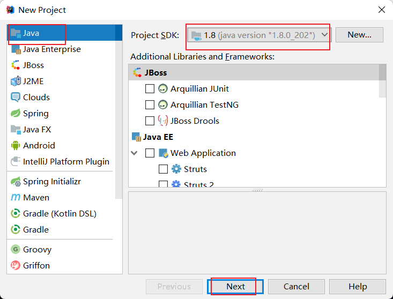Click the JBoss Drools icon
The height and width of the screenshot is (299, 393).
tap(163, 121)
